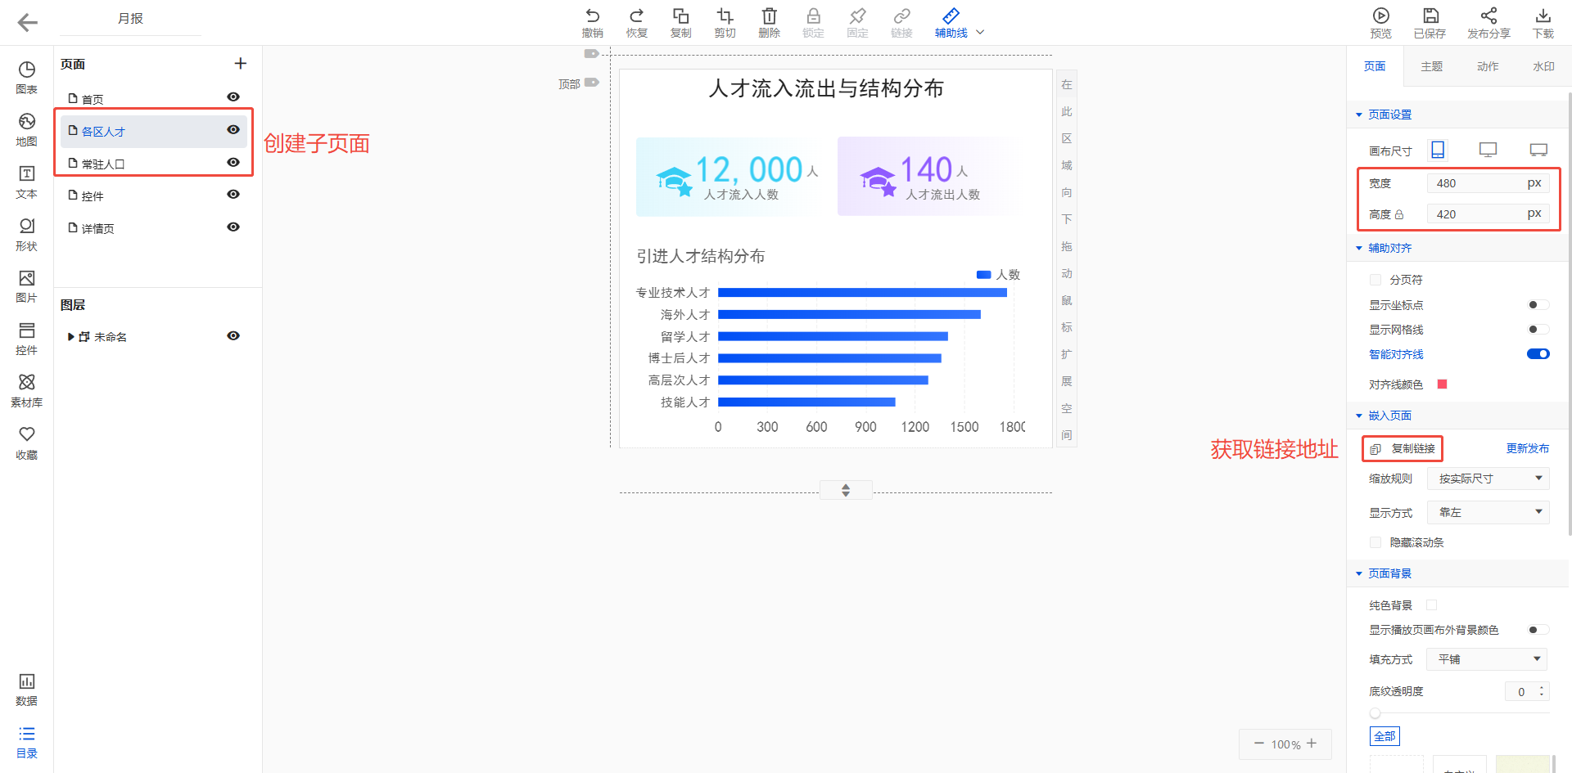Open the preview (预览) play icon

(x=1380, y=16)
